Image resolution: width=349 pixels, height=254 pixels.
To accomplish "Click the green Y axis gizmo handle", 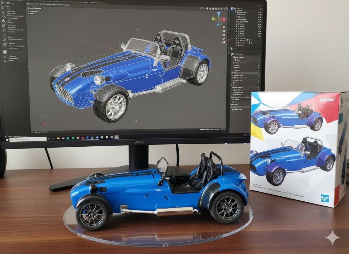I will click(214, 19).
